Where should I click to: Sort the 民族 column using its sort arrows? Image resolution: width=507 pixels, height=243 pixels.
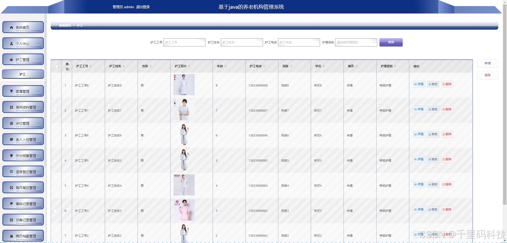[x=291, y=66]
